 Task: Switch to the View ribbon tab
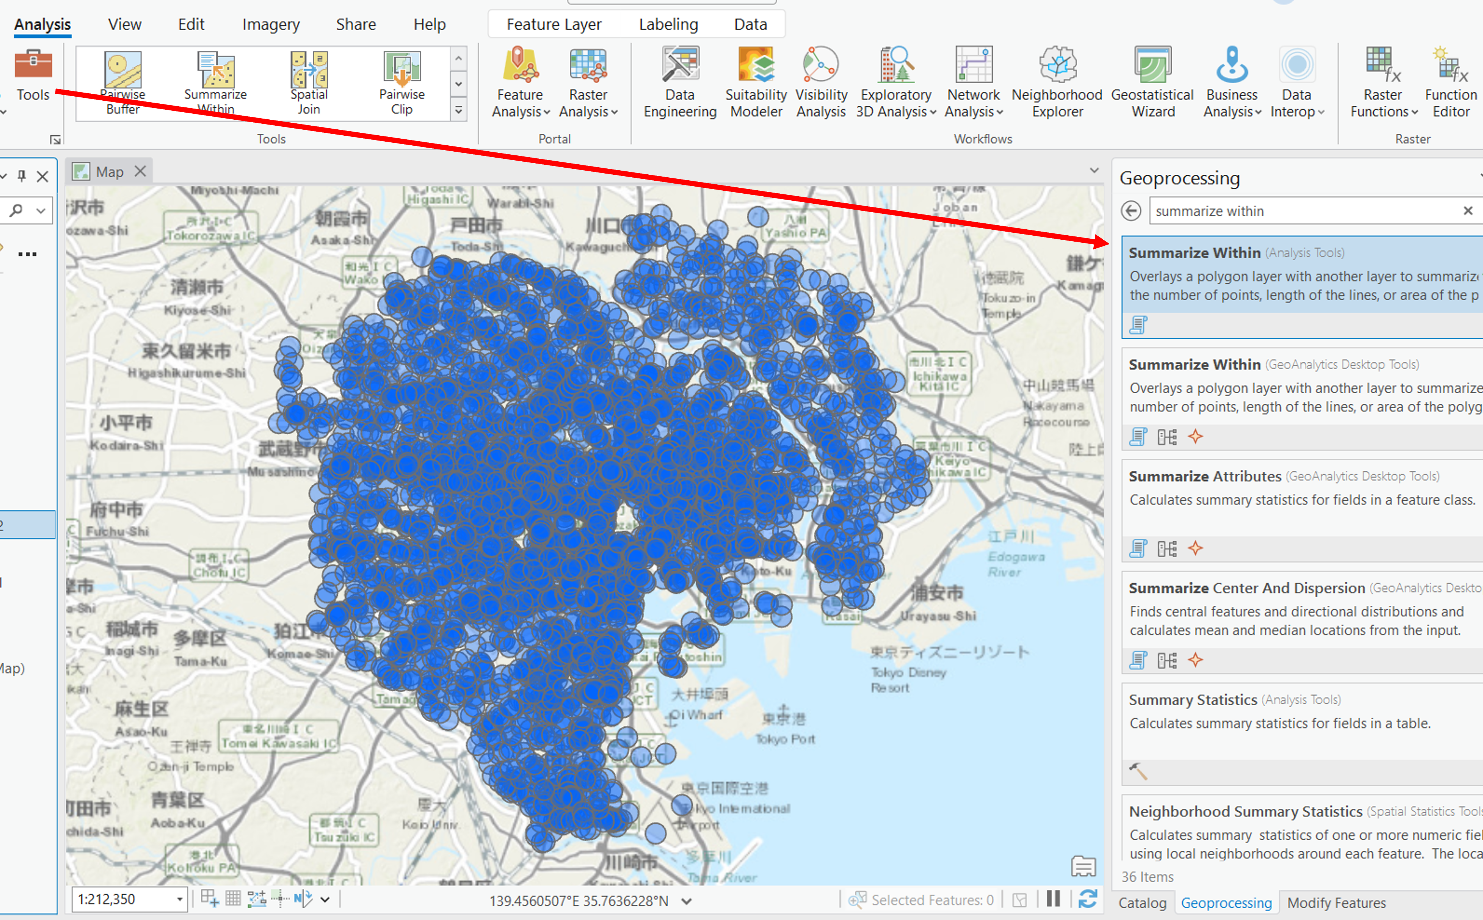(124, 24)
